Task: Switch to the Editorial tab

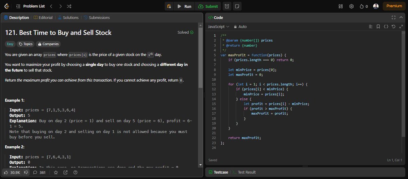Action: tap(43, 17)
